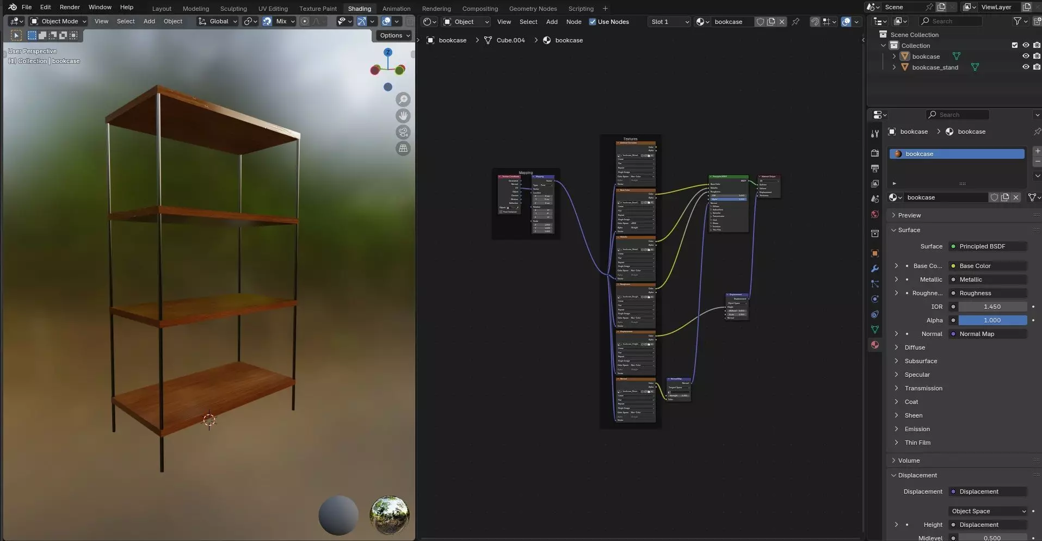The image size is (1042, 541).
Task: Open the Tool properties tab
Action: click(875, 134)
